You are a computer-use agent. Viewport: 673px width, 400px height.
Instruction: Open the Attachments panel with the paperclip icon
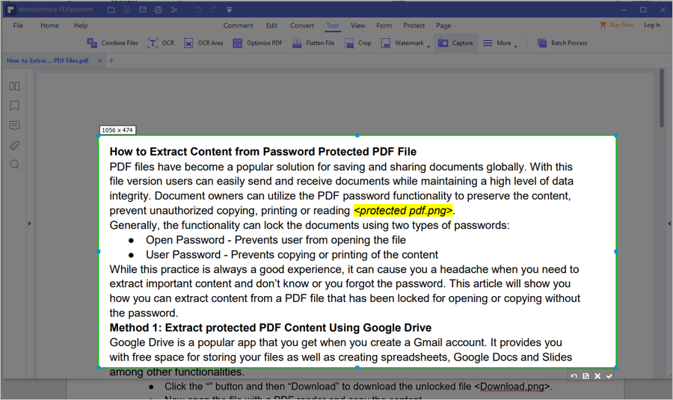[14, 145]
